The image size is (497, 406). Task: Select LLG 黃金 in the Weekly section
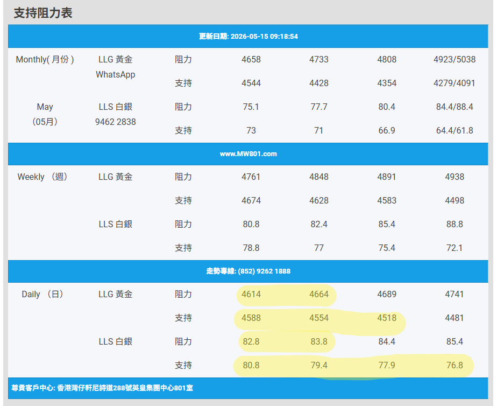pyautogui.click(x=115, y=177)
